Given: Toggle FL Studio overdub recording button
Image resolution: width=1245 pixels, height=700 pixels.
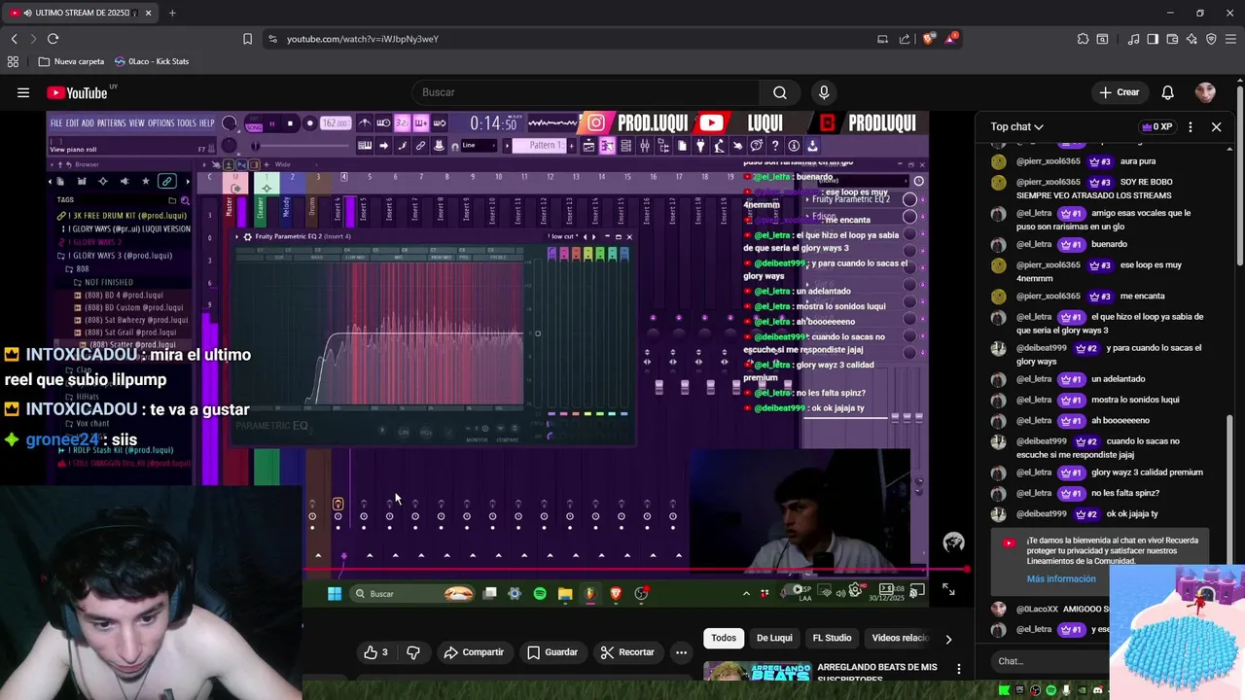Looking at the screenshot, I should (x=420, y=122).
